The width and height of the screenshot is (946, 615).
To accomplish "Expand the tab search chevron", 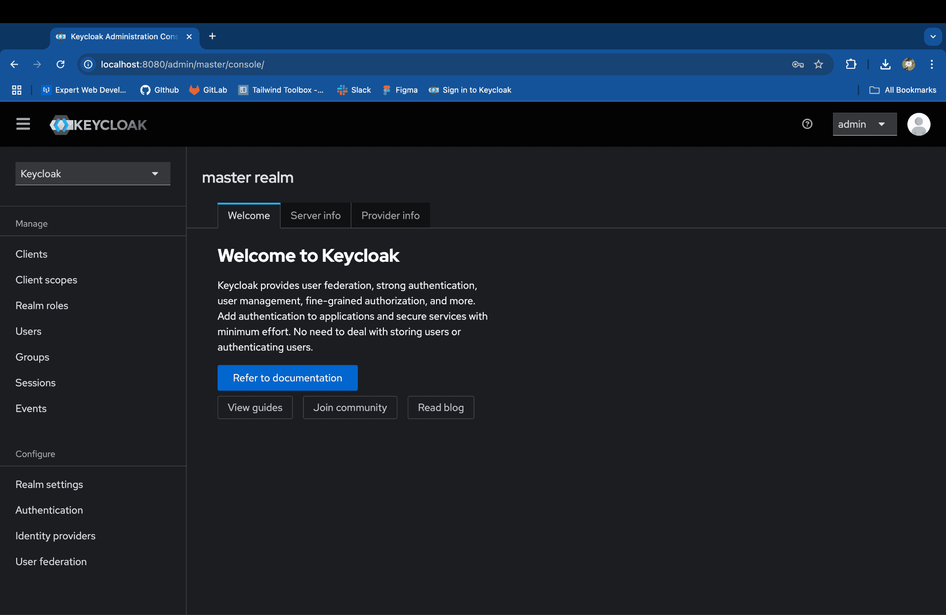I will [x=933, y=36].
